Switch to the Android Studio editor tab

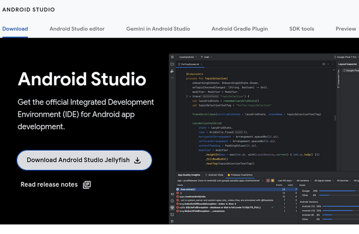(x=77, y=29)
